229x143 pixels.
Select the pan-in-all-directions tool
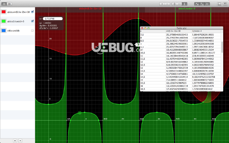click(174, 4)
